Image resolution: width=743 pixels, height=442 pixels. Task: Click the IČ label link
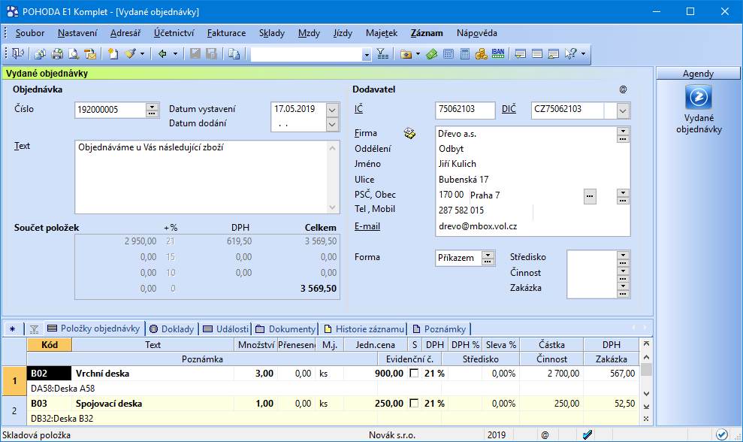(x=358, y=109)
